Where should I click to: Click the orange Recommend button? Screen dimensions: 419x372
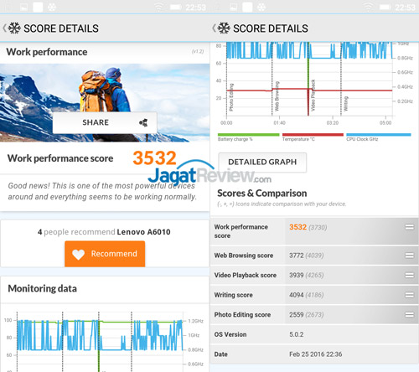[x=105, y=254]
